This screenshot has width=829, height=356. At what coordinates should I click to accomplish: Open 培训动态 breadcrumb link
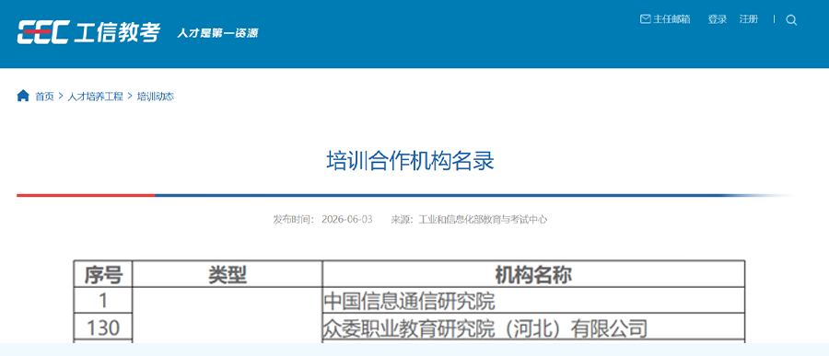click(x=156, y=97)
